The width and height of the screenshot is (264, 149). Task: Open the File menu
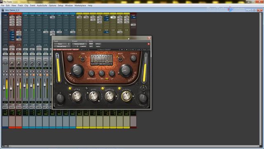tap(2, 5)
